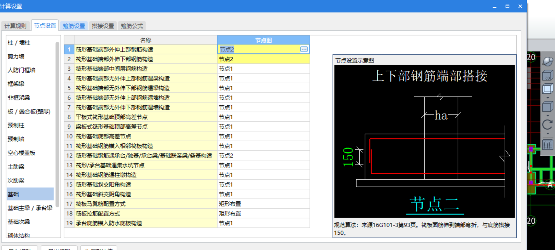Select row 筏形基础钢筋遇柱墩构造
Image resolution: width=555 pixels, height=250 pixels.
(145, 175)
